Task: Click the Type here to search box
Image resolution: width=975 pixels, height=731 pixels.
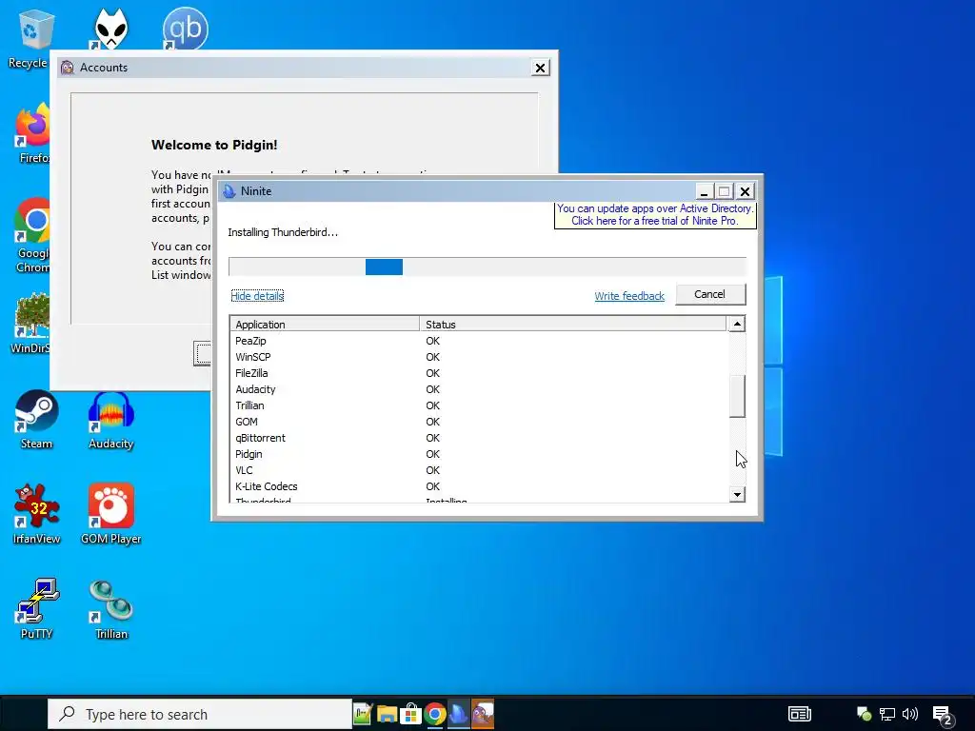Action: [x=200, y=714]
